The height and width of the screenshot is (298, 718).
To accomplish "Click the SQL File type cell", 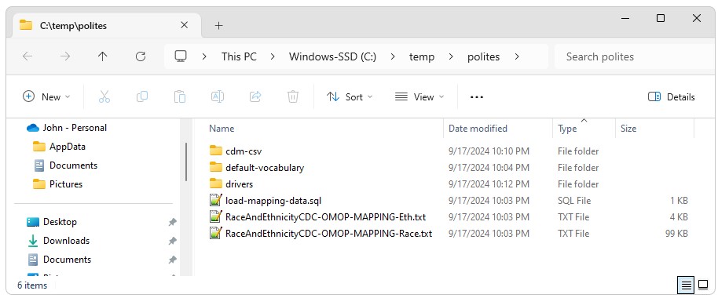I will pos(574,200).
